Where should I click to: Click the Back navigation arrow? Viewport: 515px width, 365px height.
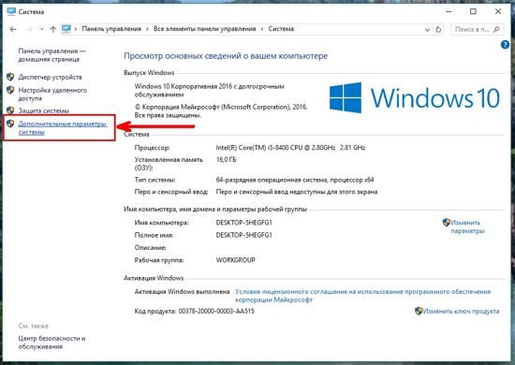click(x=13, y=29)
